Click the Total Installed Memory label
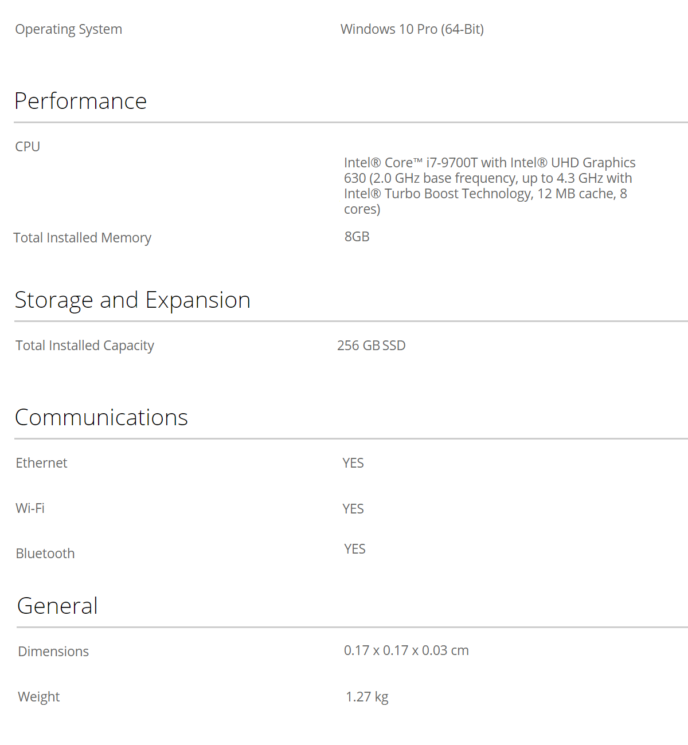Screen dimensions: 688x745 tap(83, 237)
